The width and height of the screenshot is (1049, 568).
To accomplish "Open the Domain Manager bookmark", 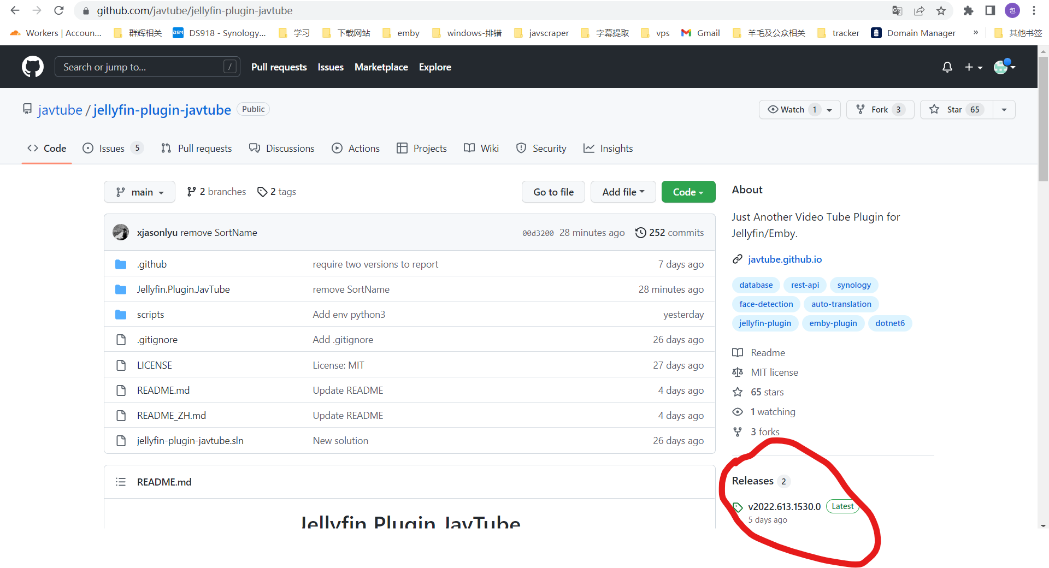I will pos(914,33).
